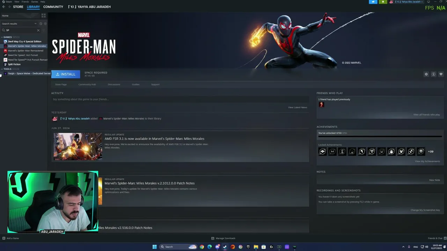The image size is (447, 251).
Task: Collapse the GAMES category
Action: (2, 37)
